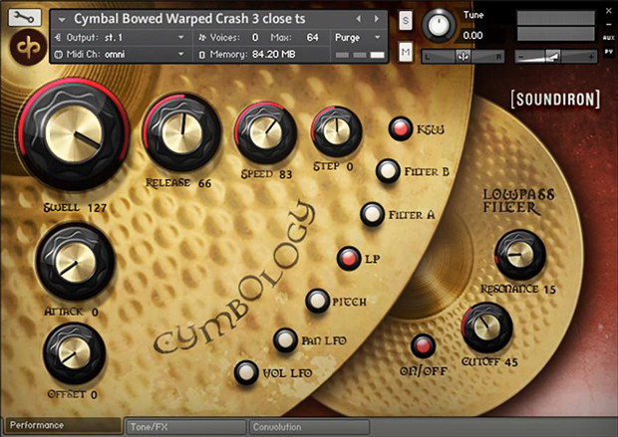The width and height of the screenshot is (618, 437).
Task: Click the top output level meter bar
Action: click(x=556, y=18)
